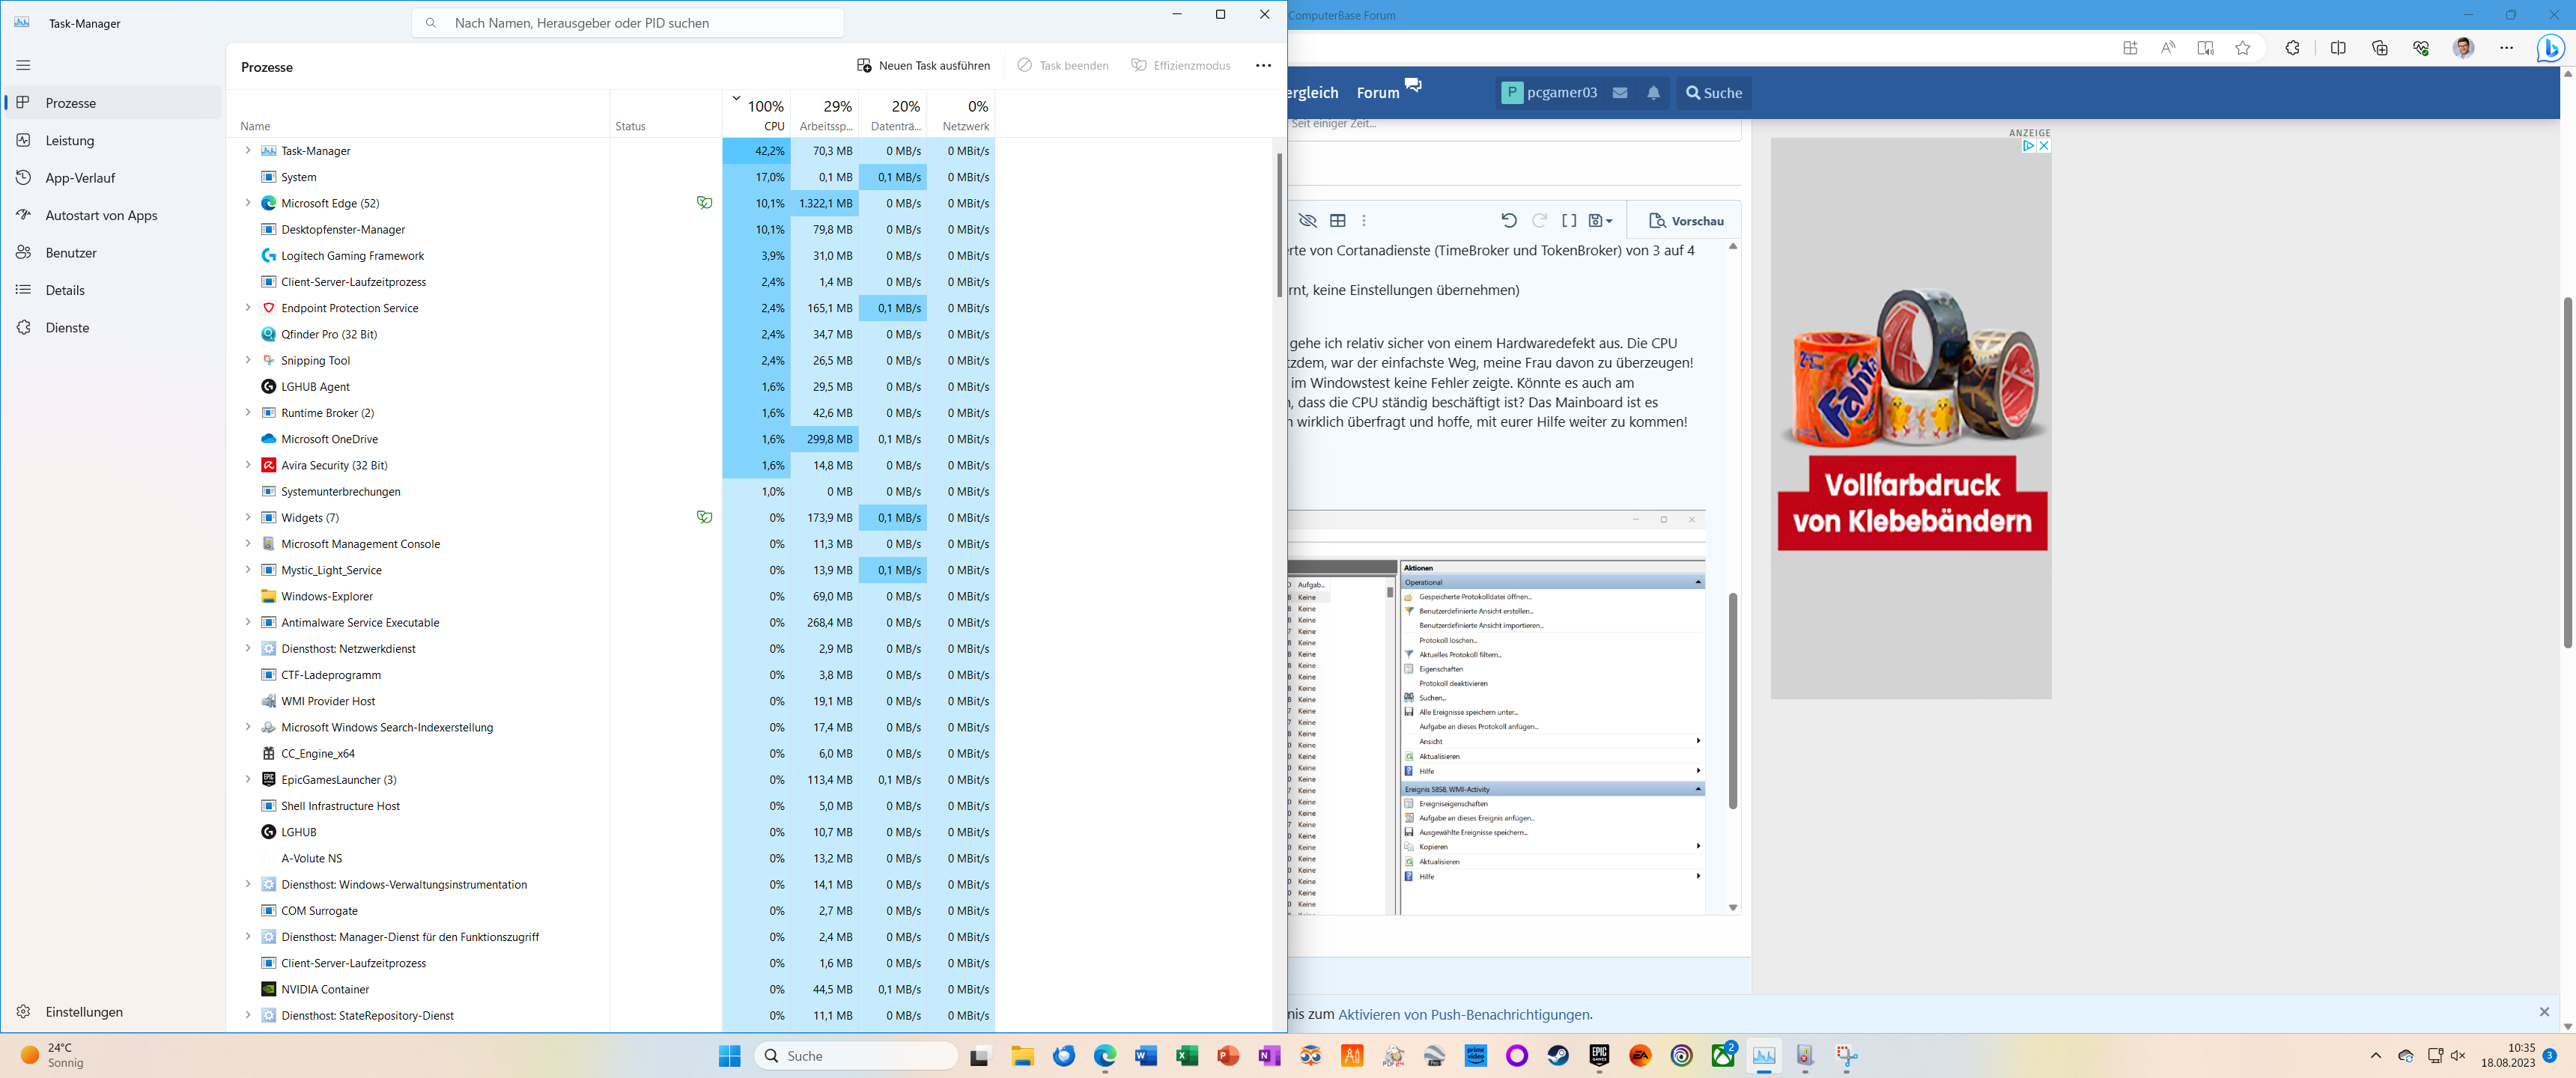The height and width of the screenshot is (1078, 2576).
Task: Switch to the Leistung tab
Action: pos(70,141)
